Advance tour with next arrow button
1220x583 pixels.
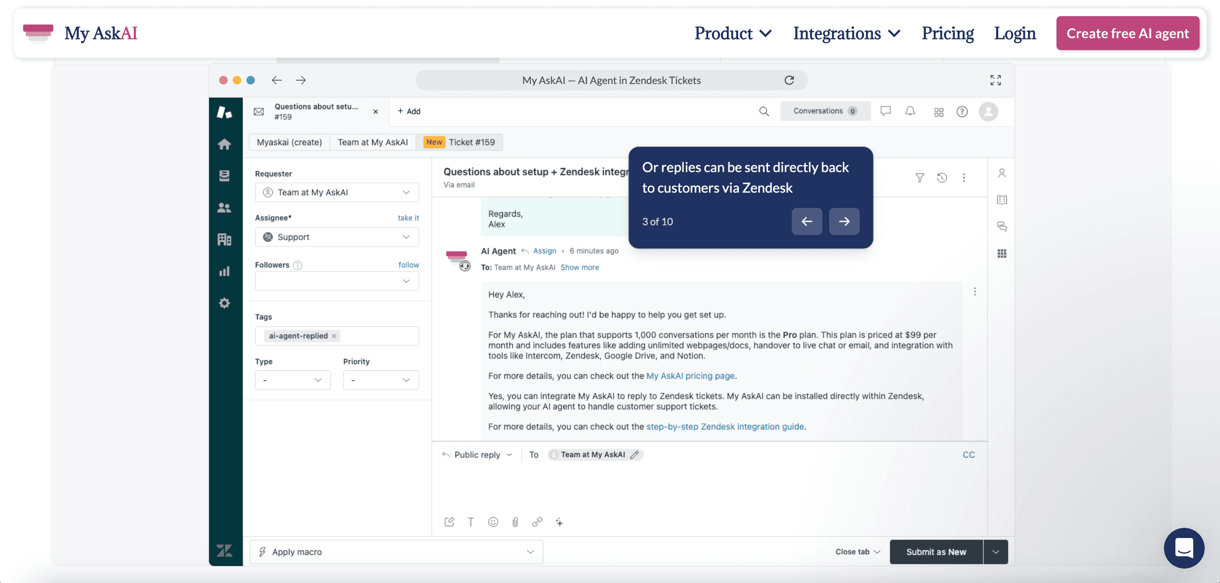point(844,221)
